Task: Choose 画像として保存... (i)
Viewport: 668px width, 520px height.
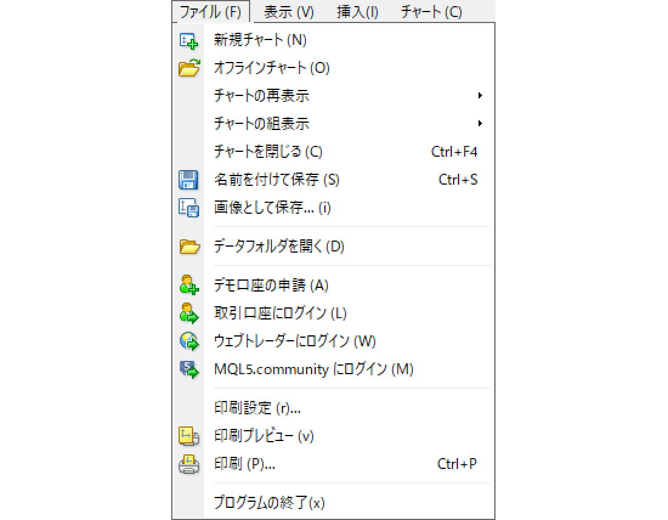Action: 273,208
